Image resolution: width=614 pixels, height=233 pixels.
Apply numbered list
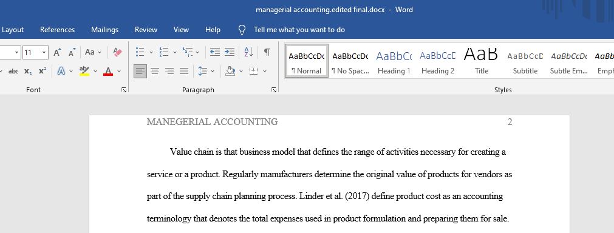pyautogui.click(x=164, y=52)
